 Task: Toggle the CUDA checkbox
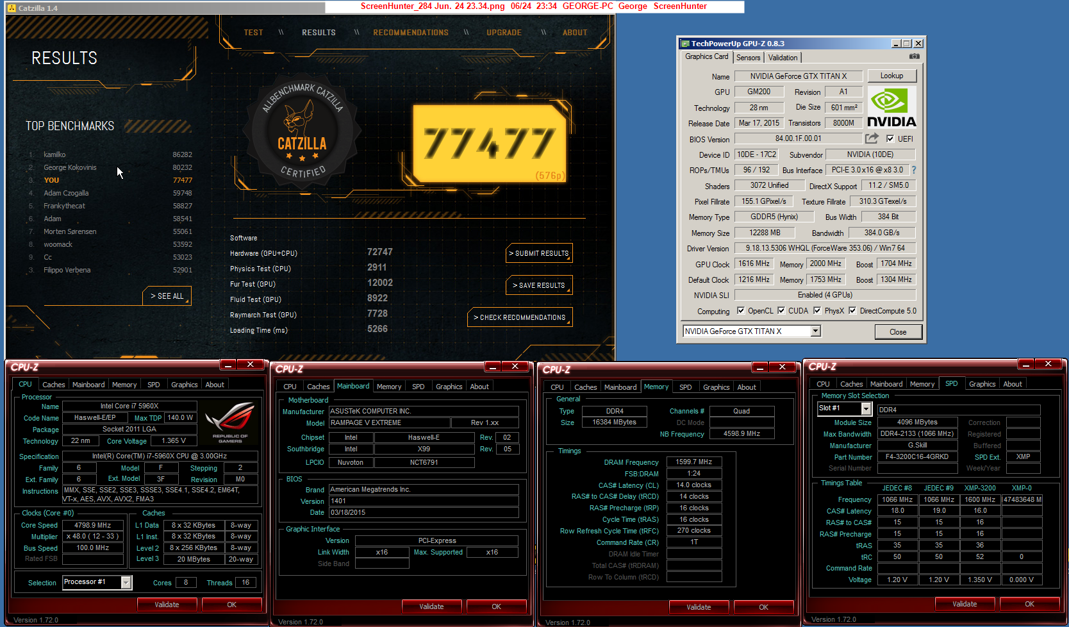coord(781,311)
